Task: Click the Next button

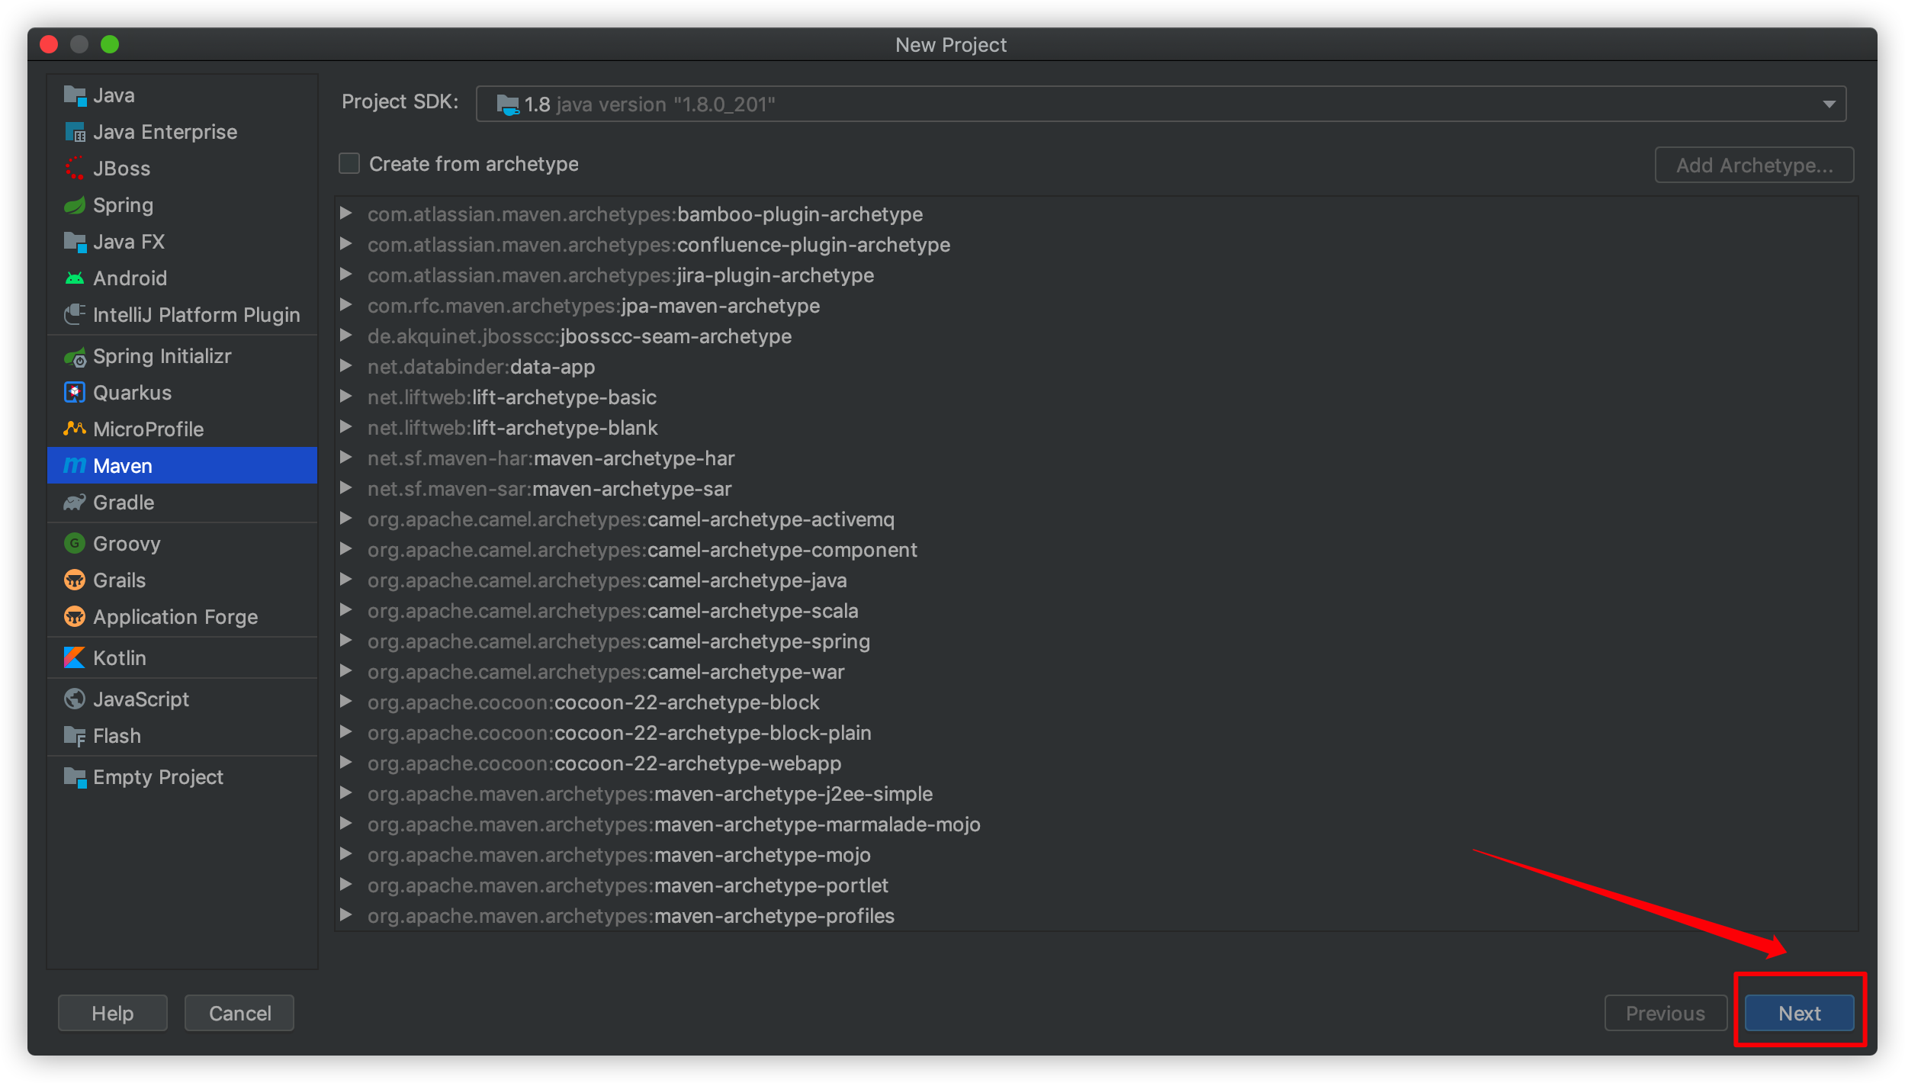Action: pos(1798,1013)
